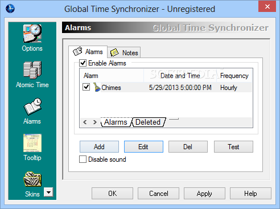Toggle the Enable Alarms checkbox
280x209 pixels.
(x=83, y=63)
